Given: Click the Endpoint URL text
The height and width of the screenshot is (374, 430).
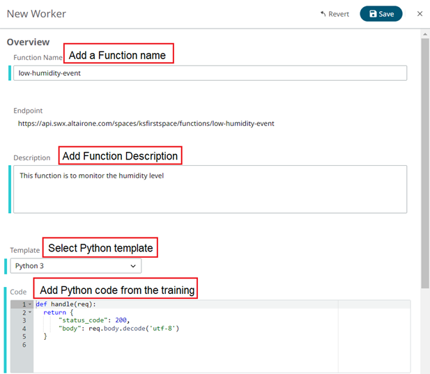Looking at the screenshot, I should 146,124.
